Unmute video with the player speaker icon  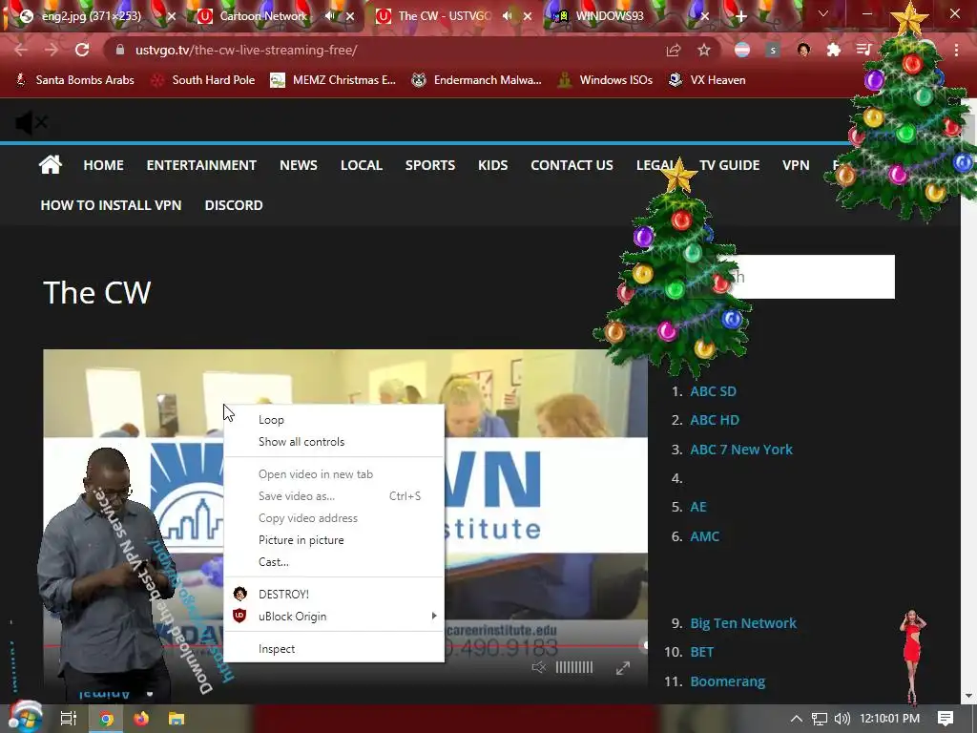pyautogui.click(x=539, y=667)
